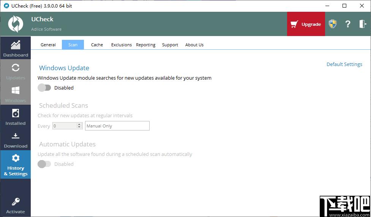Screen dimensions: 371x217
Task: Maximize the UCheck window
Action: [344, 6]
